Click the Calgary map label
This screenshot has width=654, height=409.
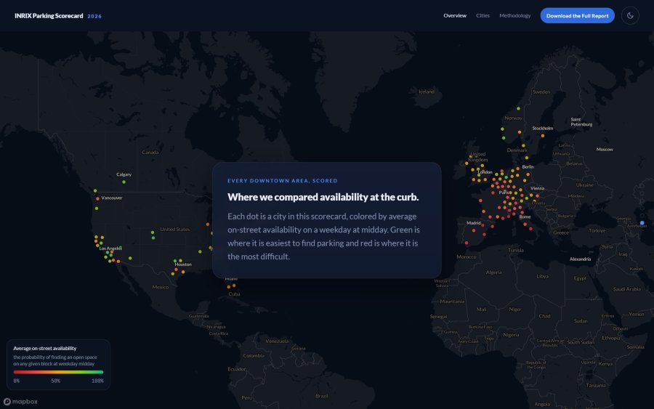(x=124, y=174)
